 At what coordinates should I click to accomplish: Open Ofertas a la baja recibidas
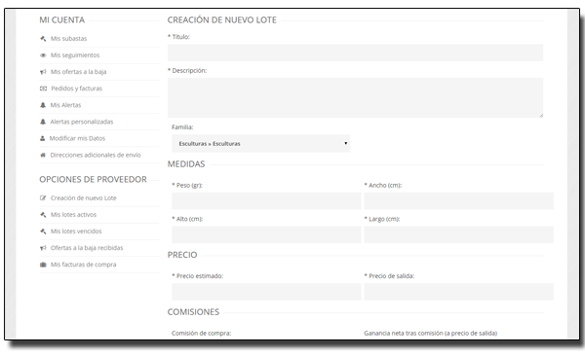click(87, 248)
